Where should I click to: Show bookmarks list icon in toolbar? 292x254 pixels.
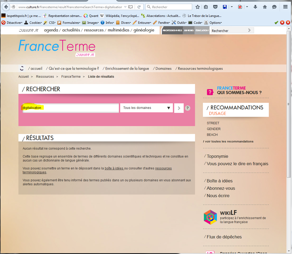coord(206,7)
